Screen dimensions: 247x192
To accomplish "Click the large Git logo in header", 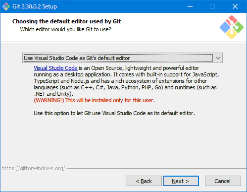I will (x=232, y=27).
